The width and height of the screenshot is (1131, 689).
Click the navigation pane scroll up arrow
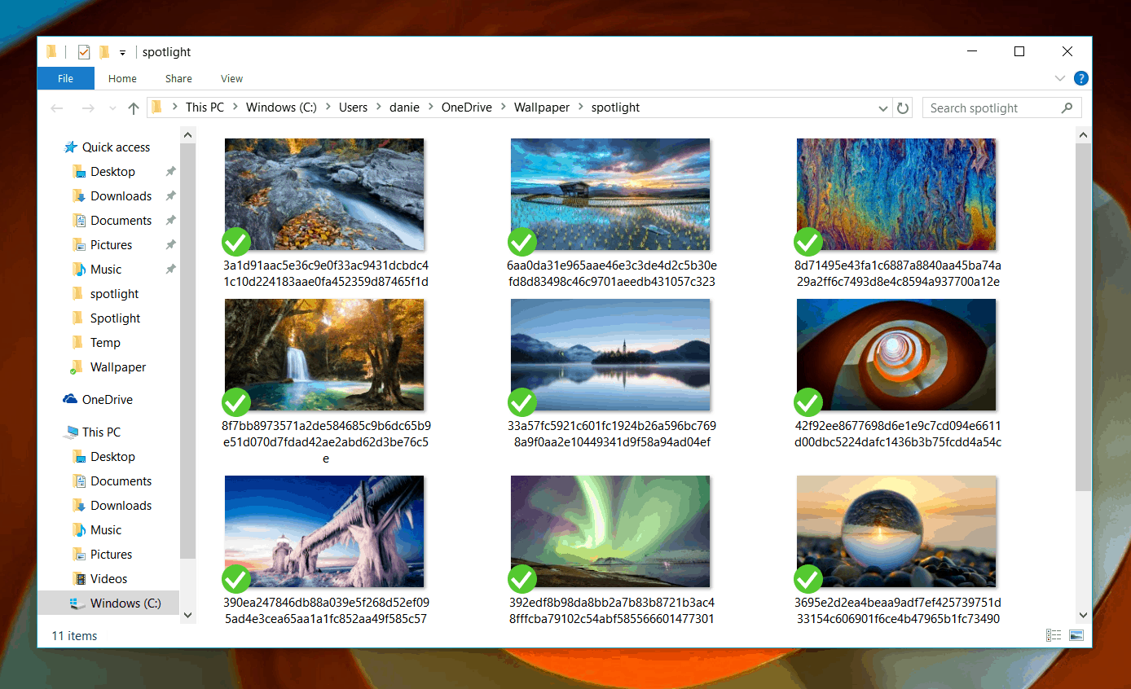[188, 134]
